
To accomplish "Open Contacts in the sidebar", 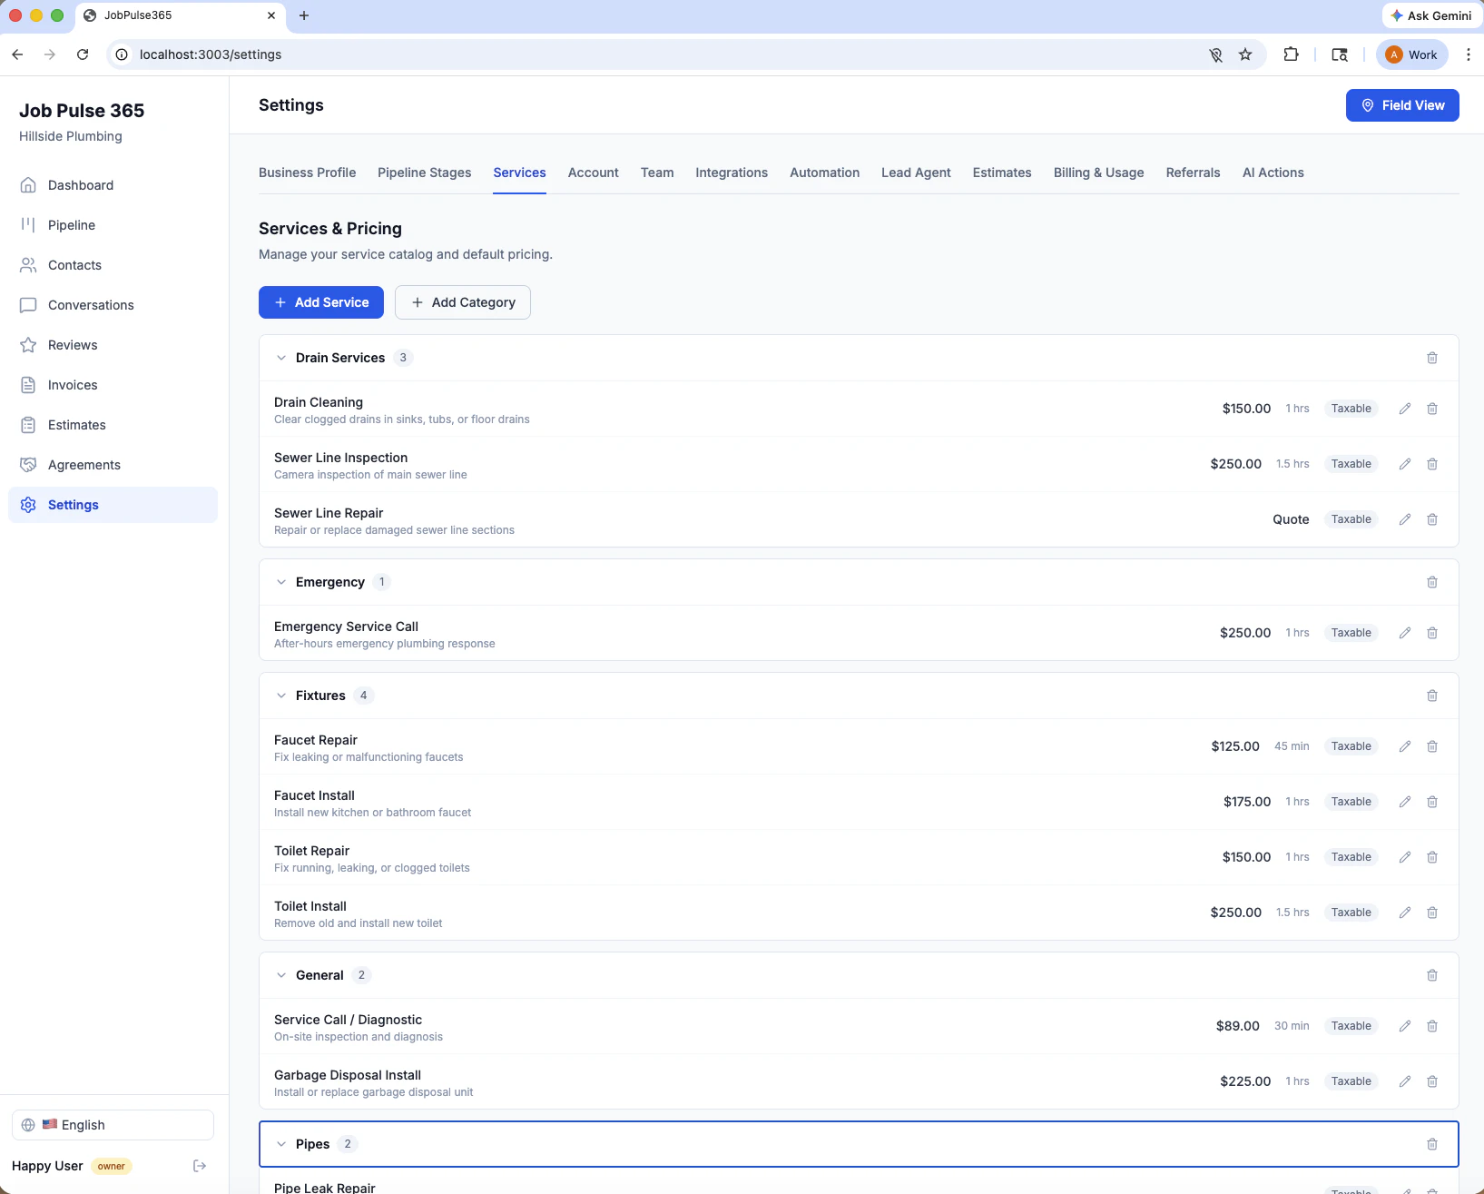I will coord(113,265).
